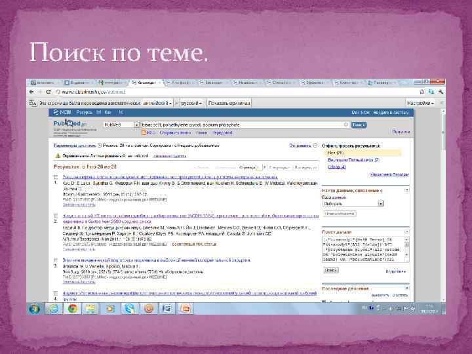Open Internet Explorer from taskbar
The image size is (472, 354).
tap(54, 309)
